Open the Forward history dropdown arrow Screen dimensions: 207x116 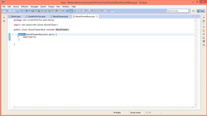click(108, 11)
